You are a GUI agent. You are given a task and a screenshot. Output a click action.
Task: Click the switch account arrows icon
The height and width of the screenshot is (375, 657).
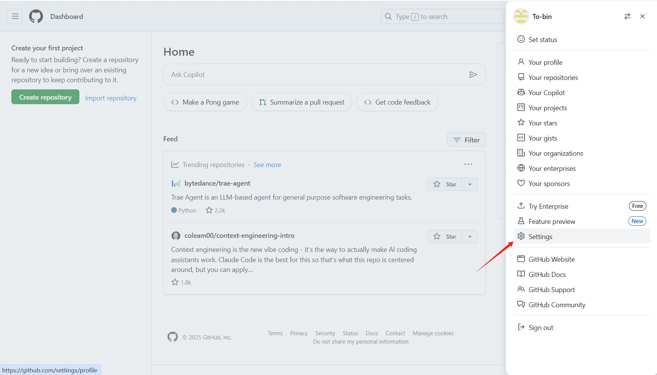coord(627,16)
